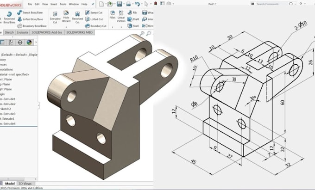The height and width of the screenshot is (190, 315).
Task: Select the Annotations tree item
Action: pos(6,69)
